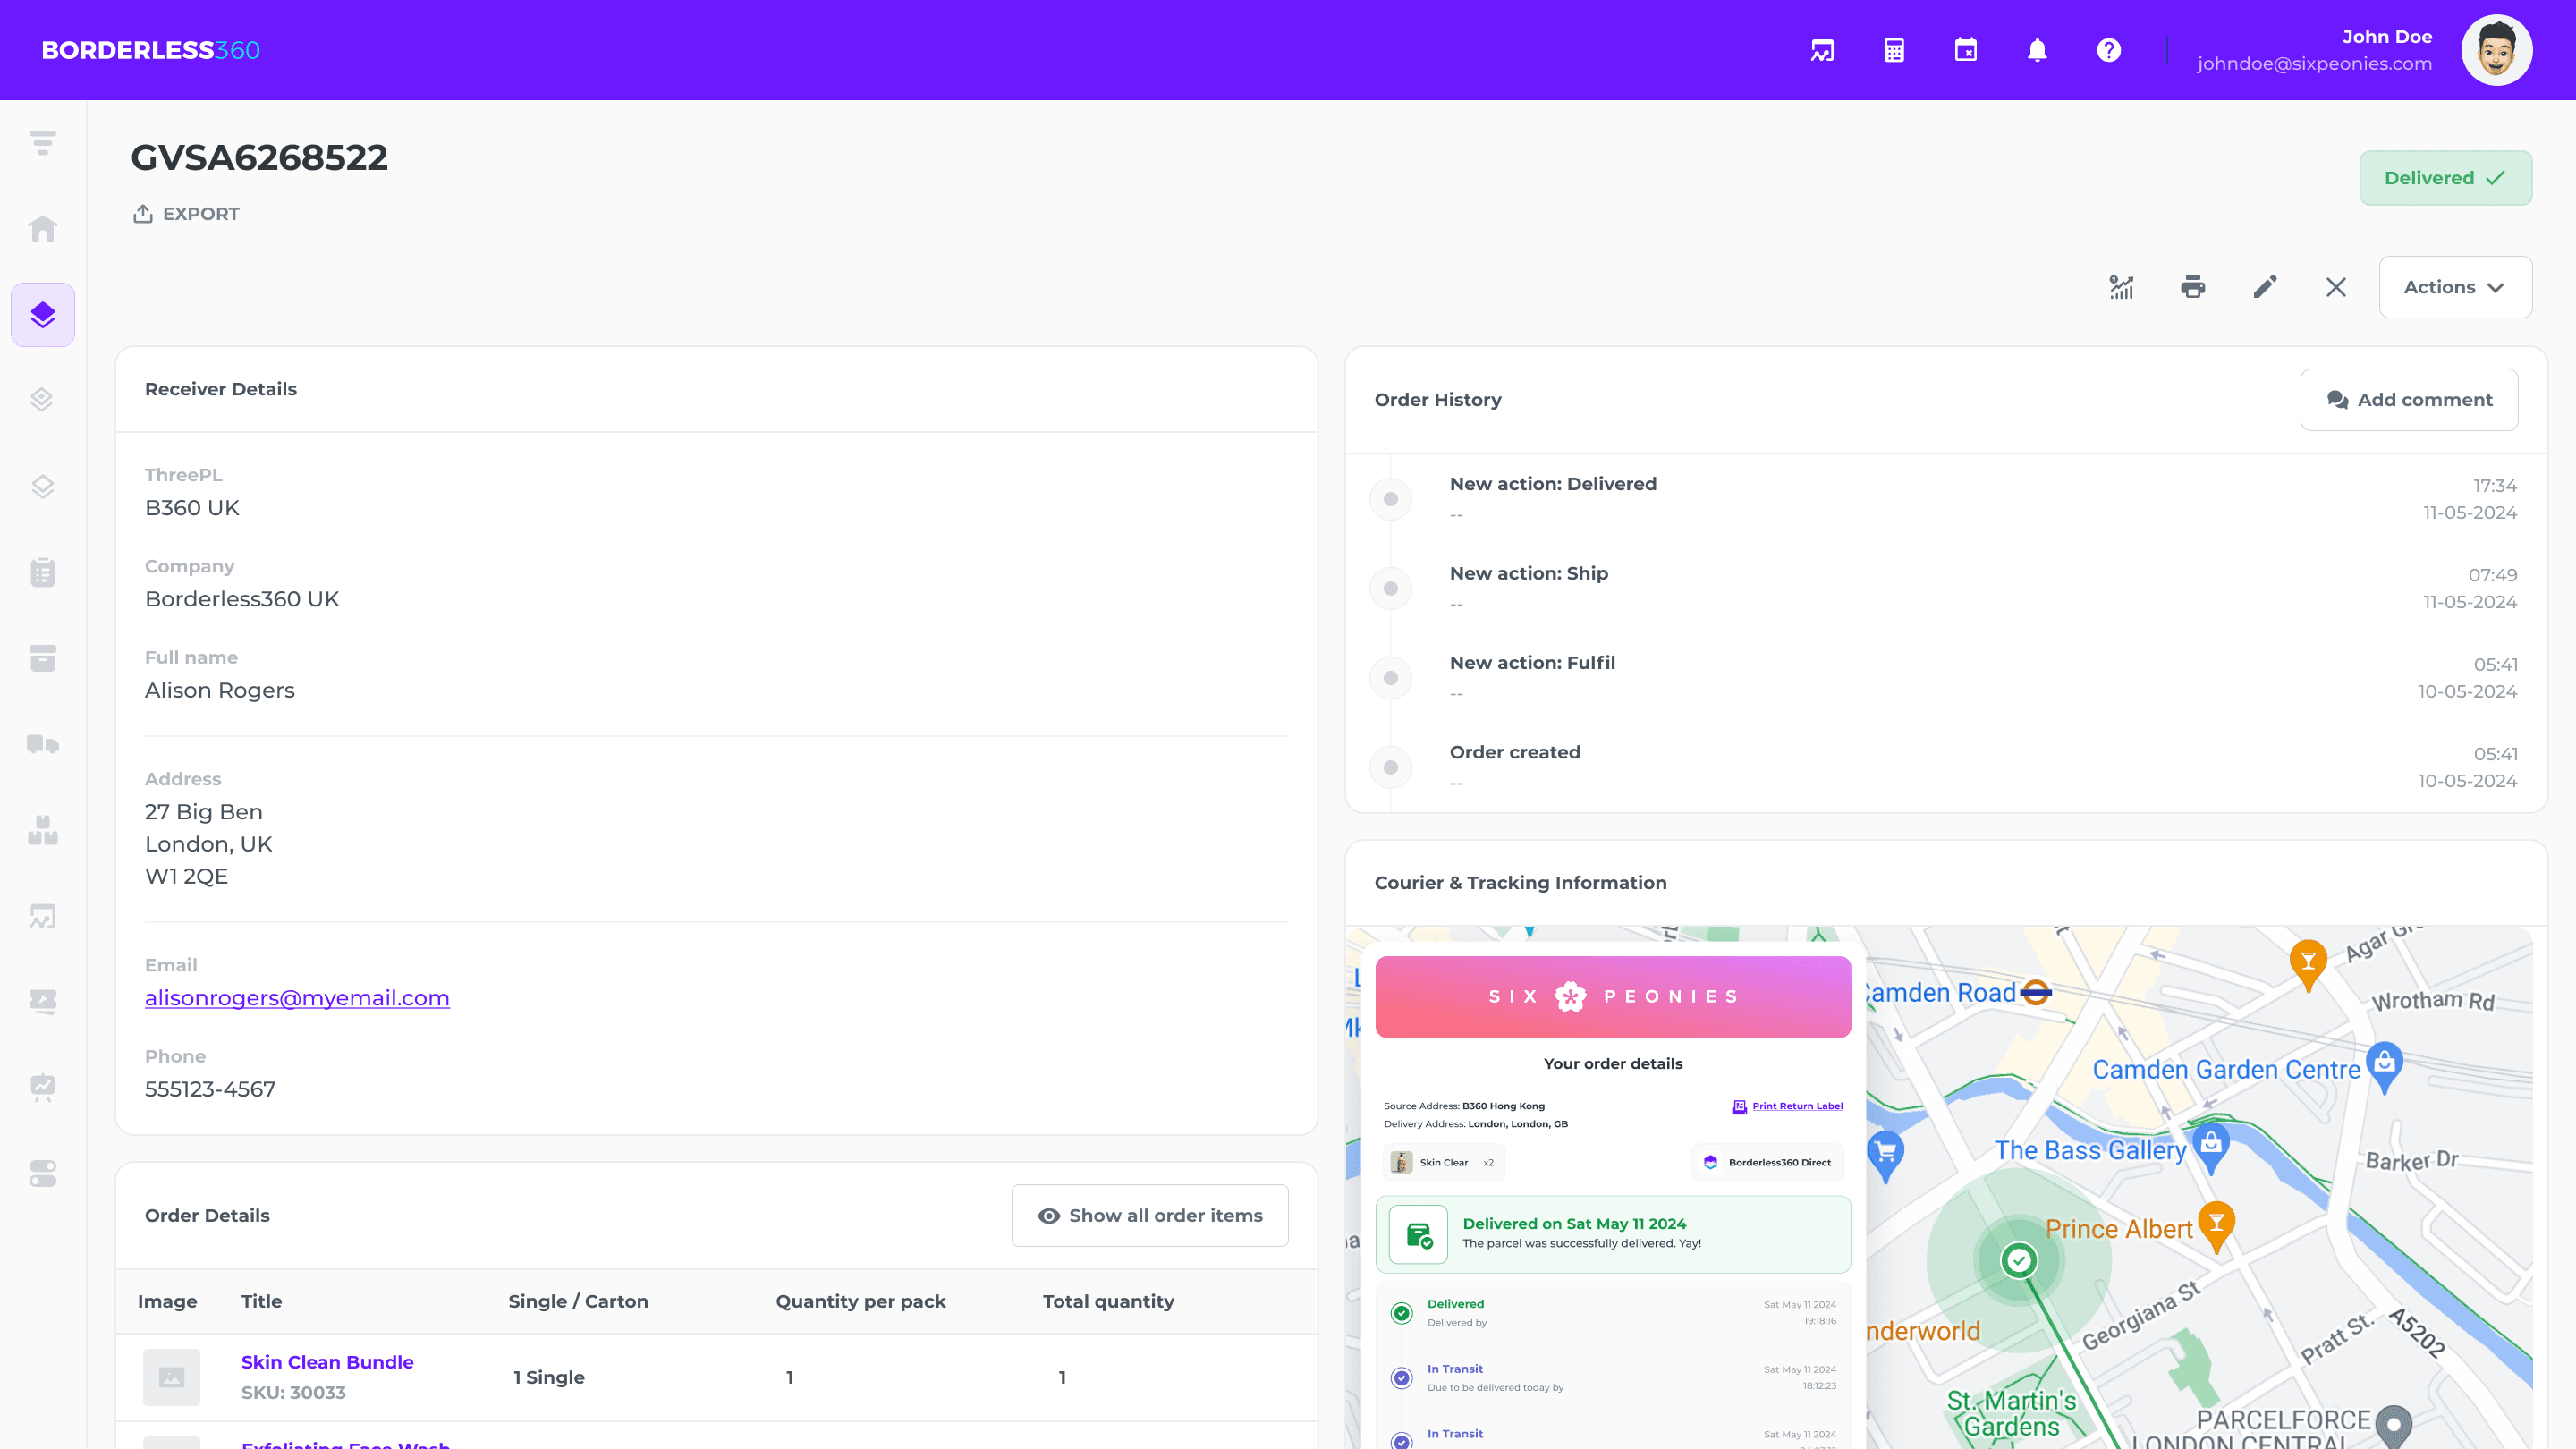The height and width of the screenshot is (1449, 2576).
Task: Open the reports chart sidebar icon
Action: click(43, 917)
